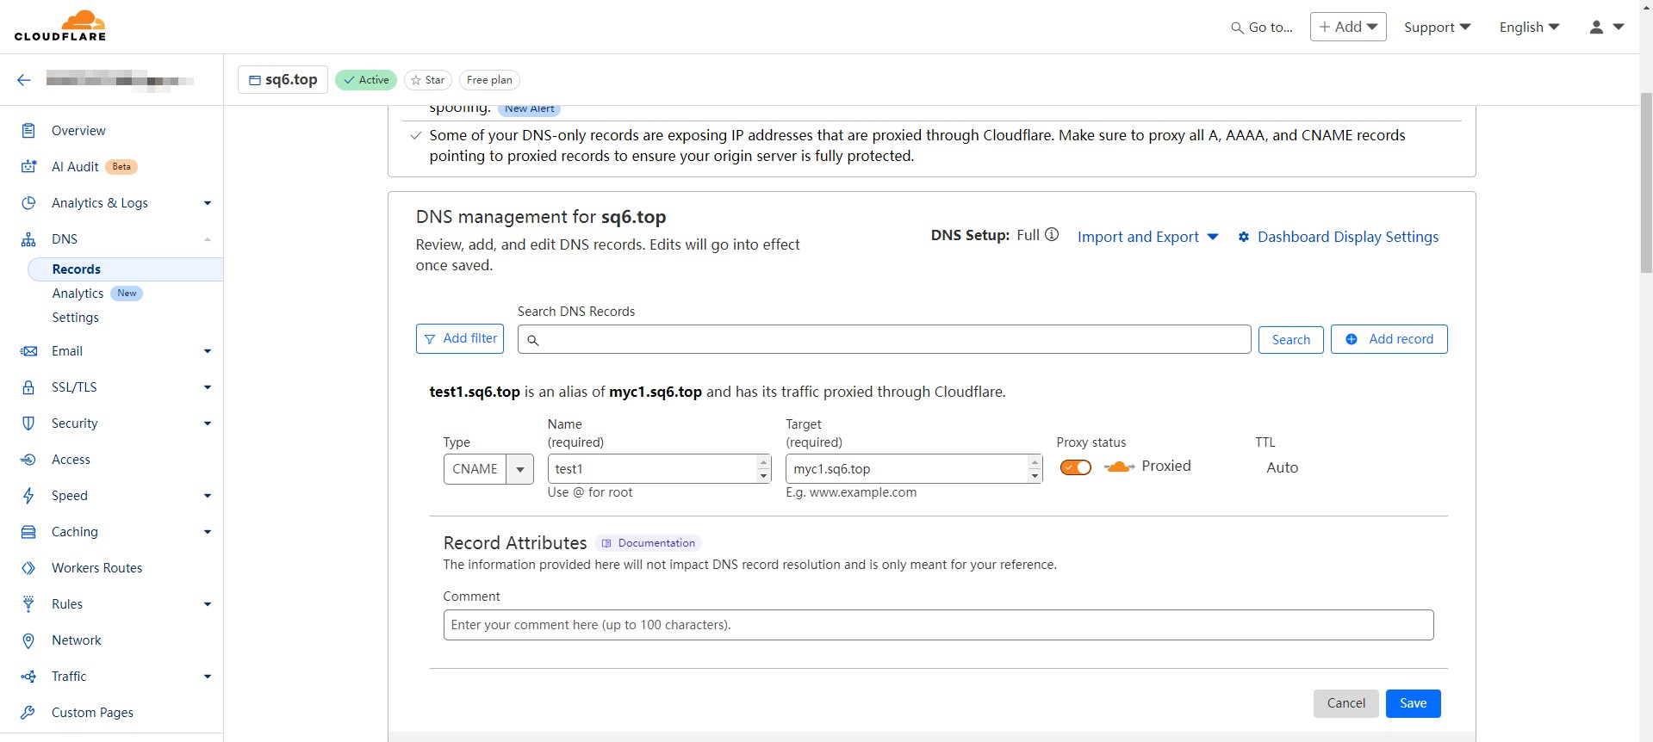
Task: Focus the Search DNS Records field
Action: point(884,339)
